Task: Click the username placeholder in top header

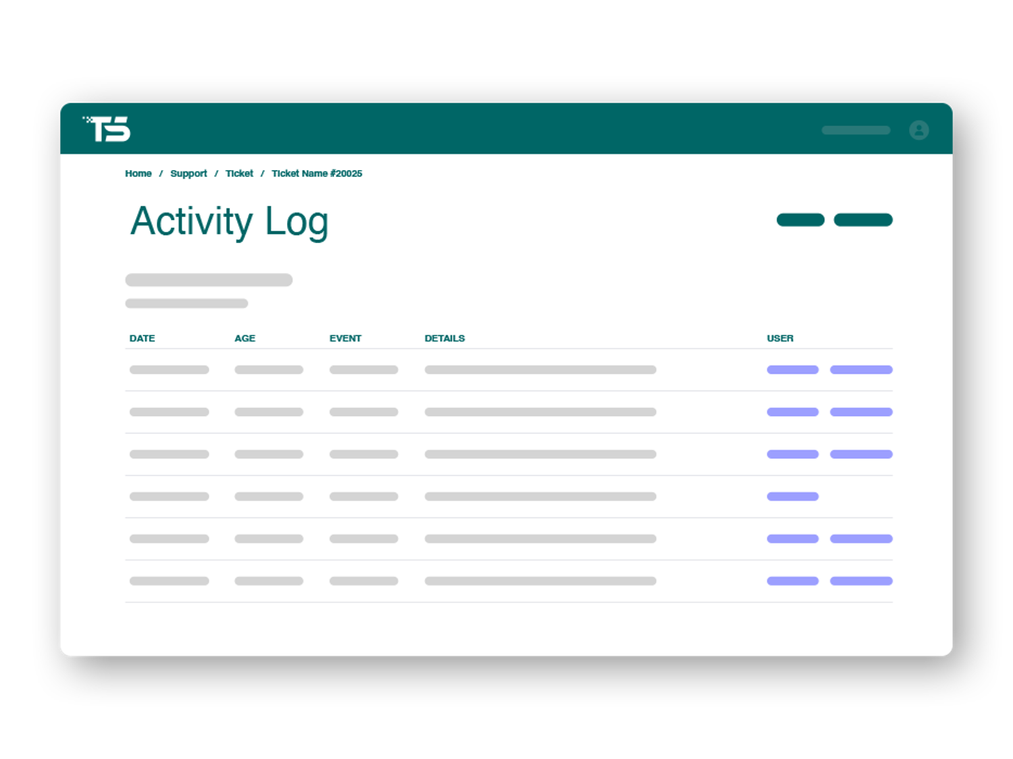Action: (856, 130)
